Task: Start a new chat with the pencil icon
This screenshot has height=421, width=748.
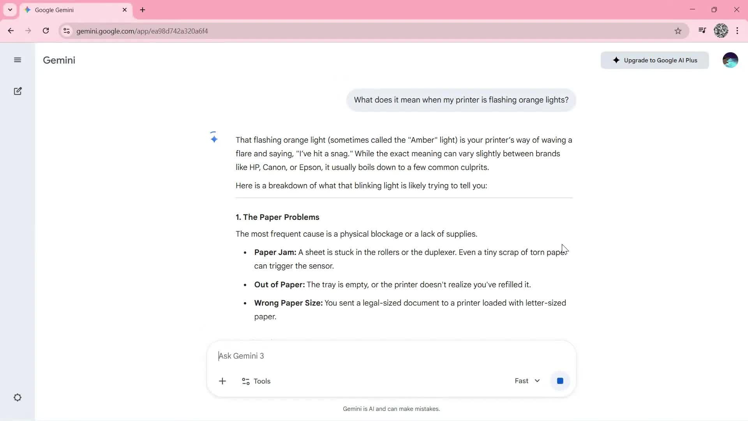Action: click(x=18, y=91)
